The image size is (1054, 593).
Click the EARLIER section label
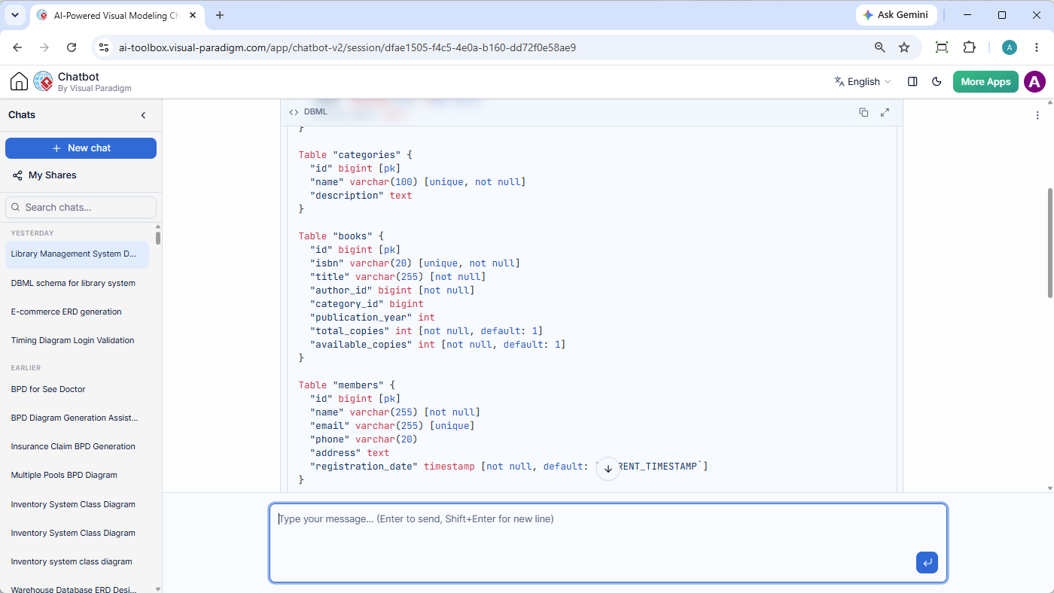pos(26,368)
